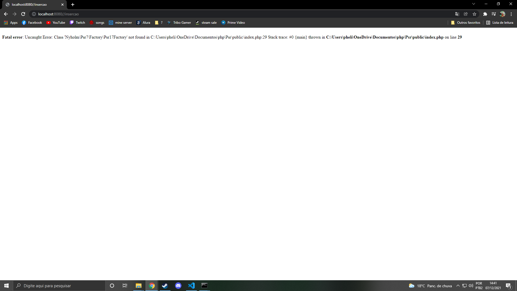Open the Chrome three-dot menu
The image size is (517, 291).
[x=511, y=14]
